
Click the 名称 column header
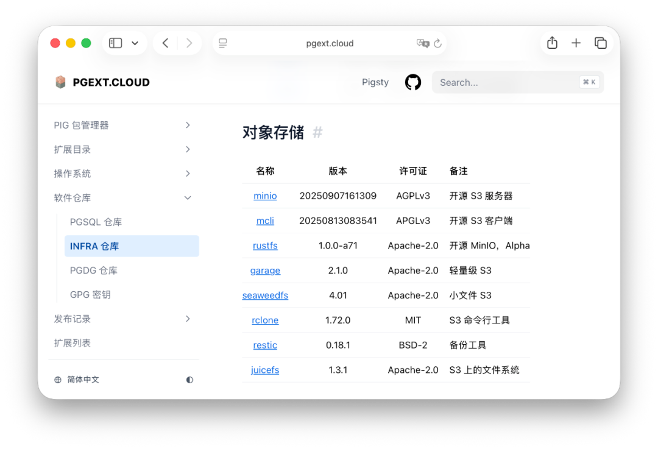(265, 171)
